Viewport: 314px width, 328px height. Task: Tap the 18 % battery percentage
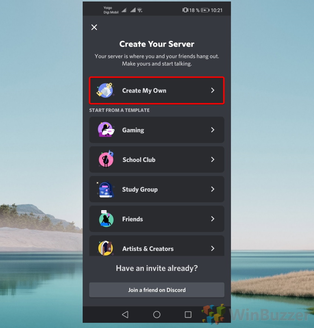(194, 10)
